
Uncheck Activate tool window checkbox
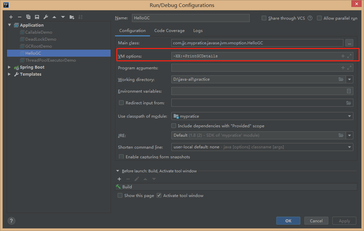pos(159,196)
